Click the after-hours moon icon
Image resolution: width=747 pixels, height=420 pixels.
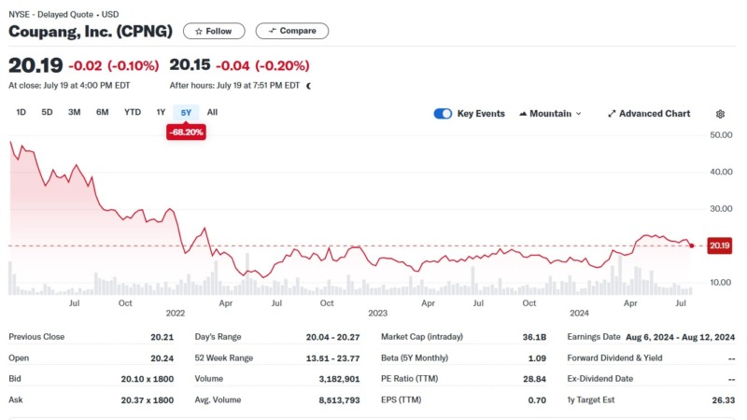point(309,86)
